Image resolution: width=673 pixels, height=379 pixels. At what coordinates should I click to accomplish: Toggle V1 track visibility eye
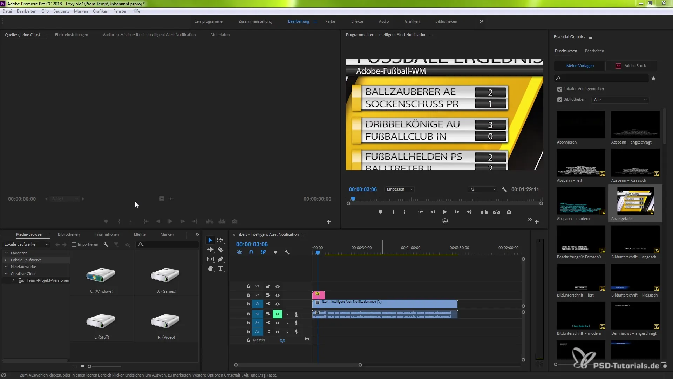277,304
